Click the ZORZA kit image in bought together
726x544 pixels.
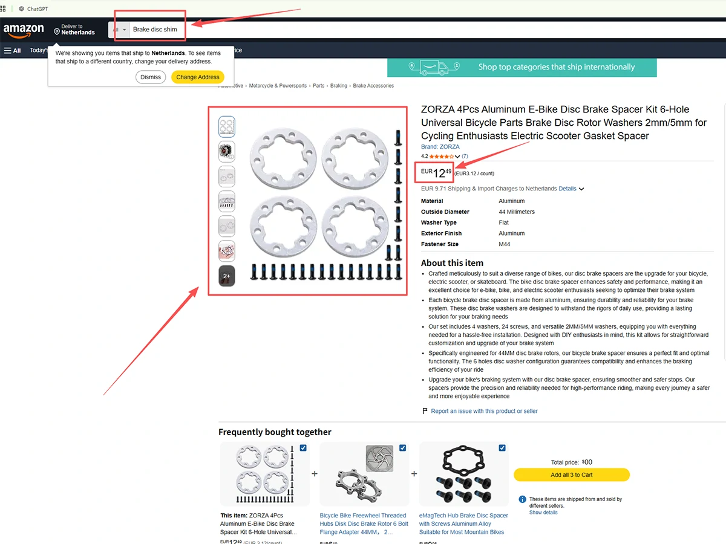pyautogui.click(x=264, y=474)
